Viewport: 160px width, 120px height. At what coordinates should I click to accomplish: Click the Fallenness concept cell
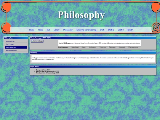(x=113, y=47)
